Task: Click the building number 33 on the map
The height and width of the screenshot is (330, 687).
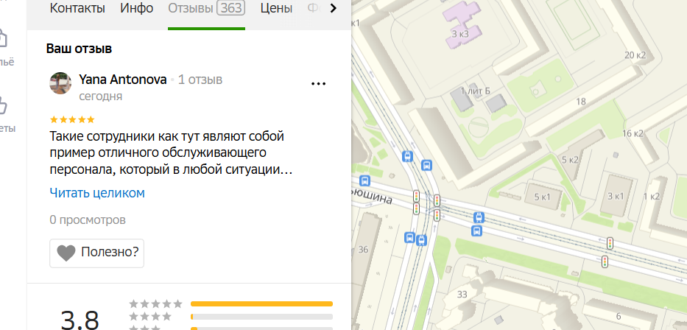Action: point(462,294)
